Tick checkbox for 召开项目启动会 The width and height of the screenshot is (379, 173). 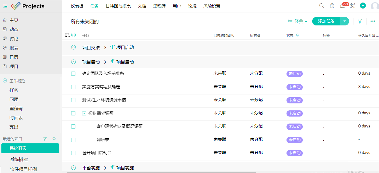point(73,153)
